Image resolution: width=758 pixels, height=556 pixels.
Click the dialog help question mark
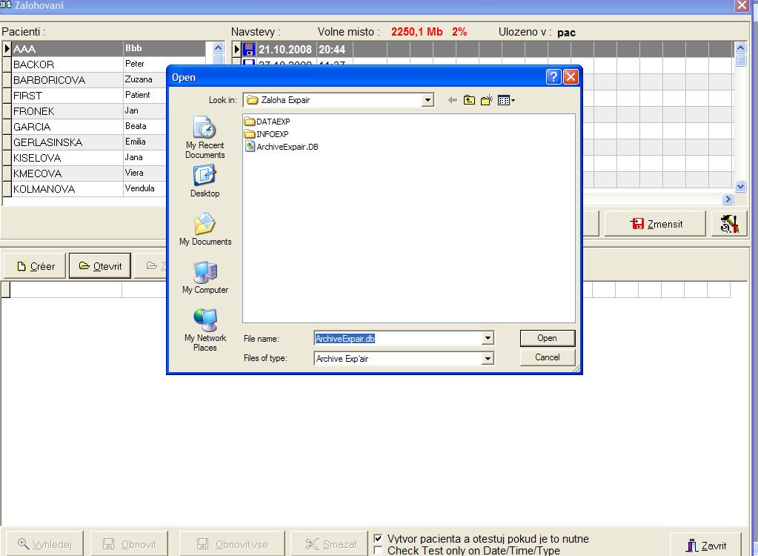(x=553, y=77)
